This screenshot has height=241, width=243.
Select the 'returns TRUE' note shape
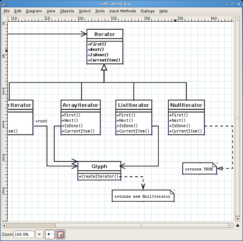click(199, 169)
